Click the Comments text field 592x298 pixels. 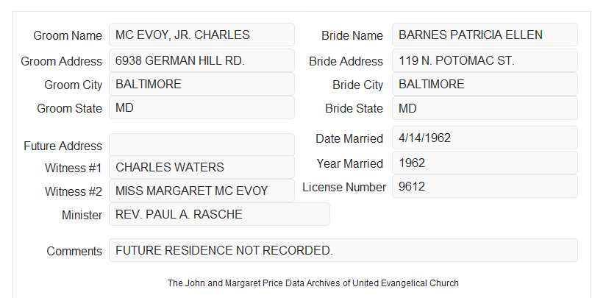(343, 250)
